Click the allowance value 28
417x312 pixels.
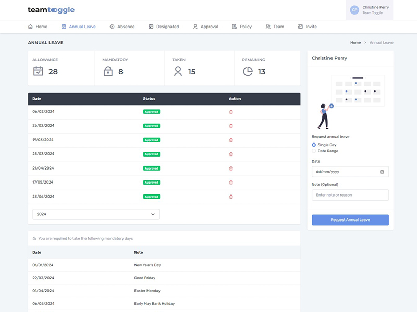(53, 72)
